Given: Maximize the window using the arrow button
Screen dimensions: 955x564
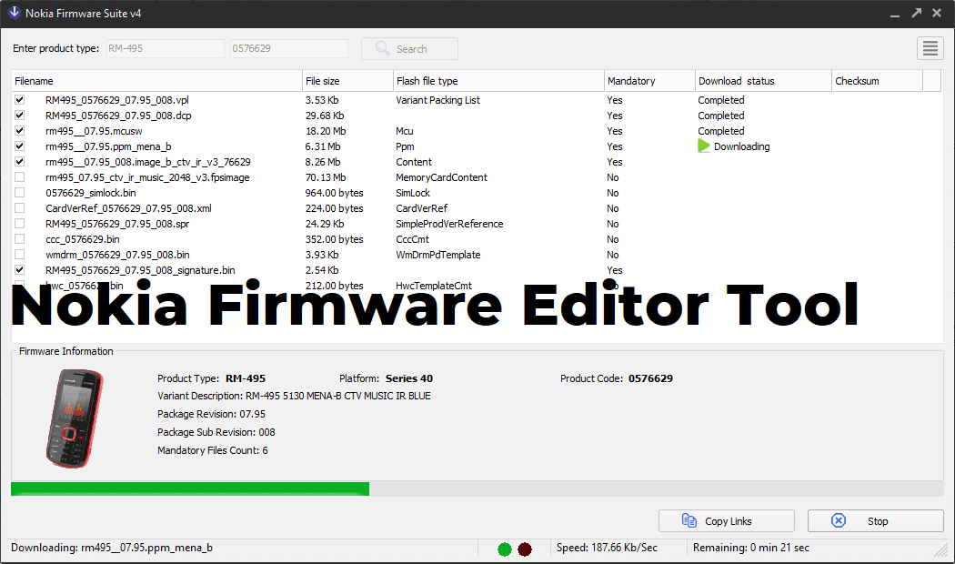Looking at the screenshot, I should tap(916, 13).
